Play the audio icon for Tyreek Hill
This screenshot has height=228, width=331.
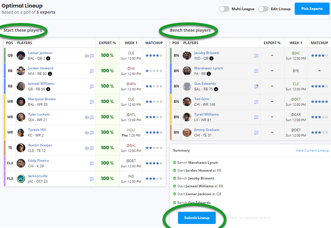click(87, 133)
